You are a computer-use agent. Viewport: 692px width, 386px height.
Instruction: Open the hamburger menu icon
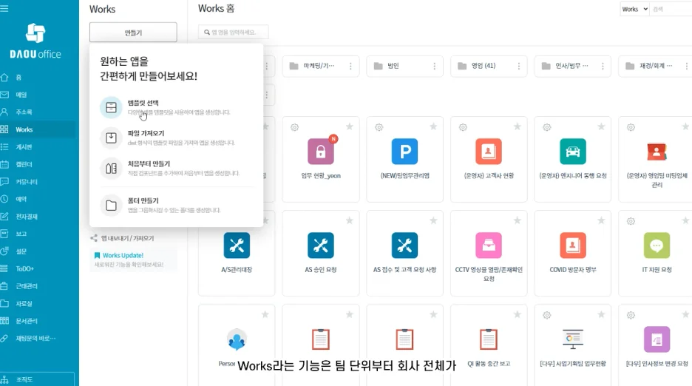4,8
